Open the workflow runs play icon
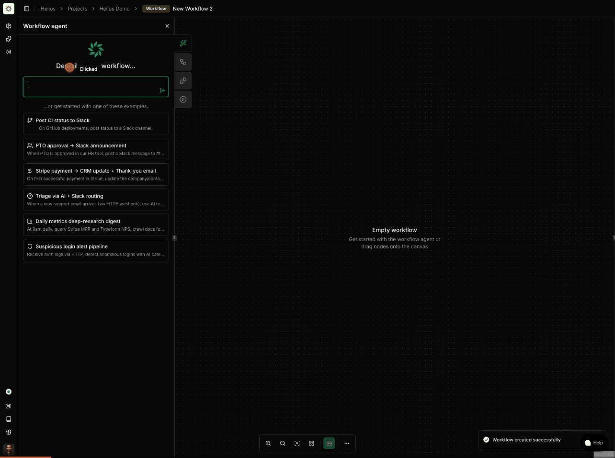Viewport: 615px width, 458px height. pos(183,99)
